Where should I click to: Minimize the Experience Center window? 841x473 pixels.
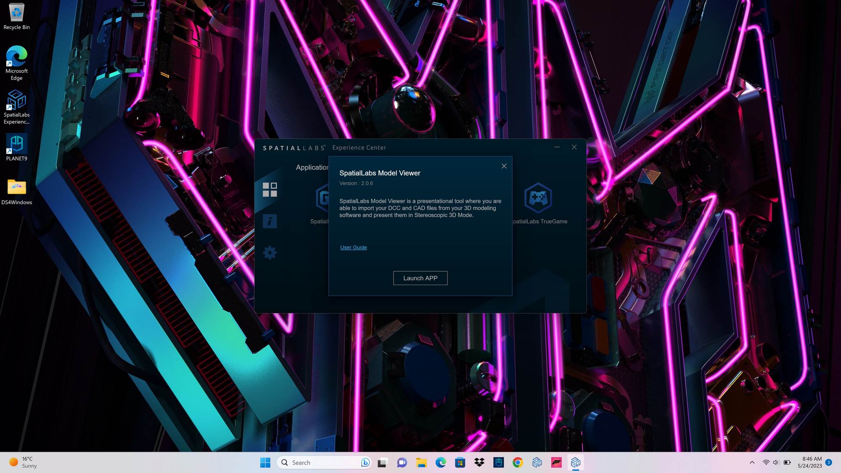pyautogui.click(x=557, y=147)
